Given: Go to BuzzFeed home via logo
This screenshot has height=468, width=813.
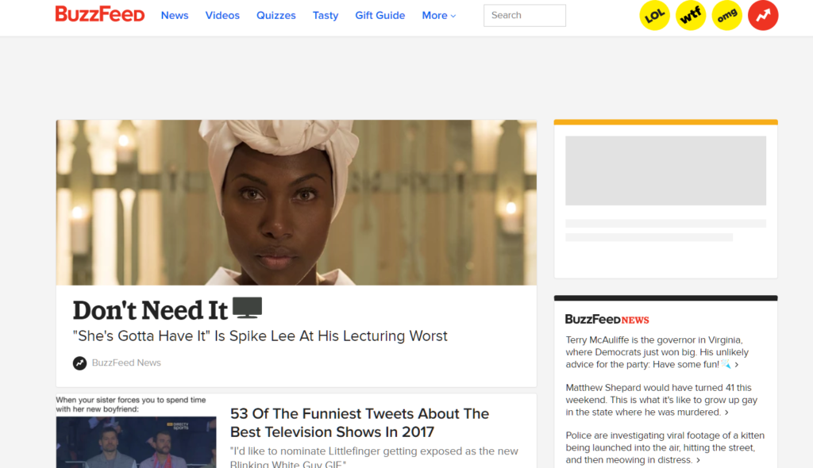Looking at the screenshot, I should click(x=100, y=14).
